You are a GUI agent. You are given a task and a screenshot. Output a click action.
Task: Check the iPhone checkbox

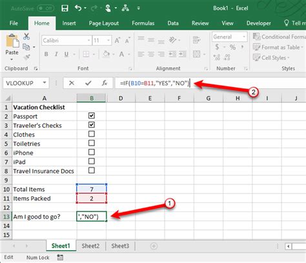pyautogui.click(x=92, y=152)
